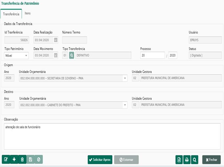
Task: Click the bottom magnifier search icon button
Action: pyautogui.click(x=194, y=159)
